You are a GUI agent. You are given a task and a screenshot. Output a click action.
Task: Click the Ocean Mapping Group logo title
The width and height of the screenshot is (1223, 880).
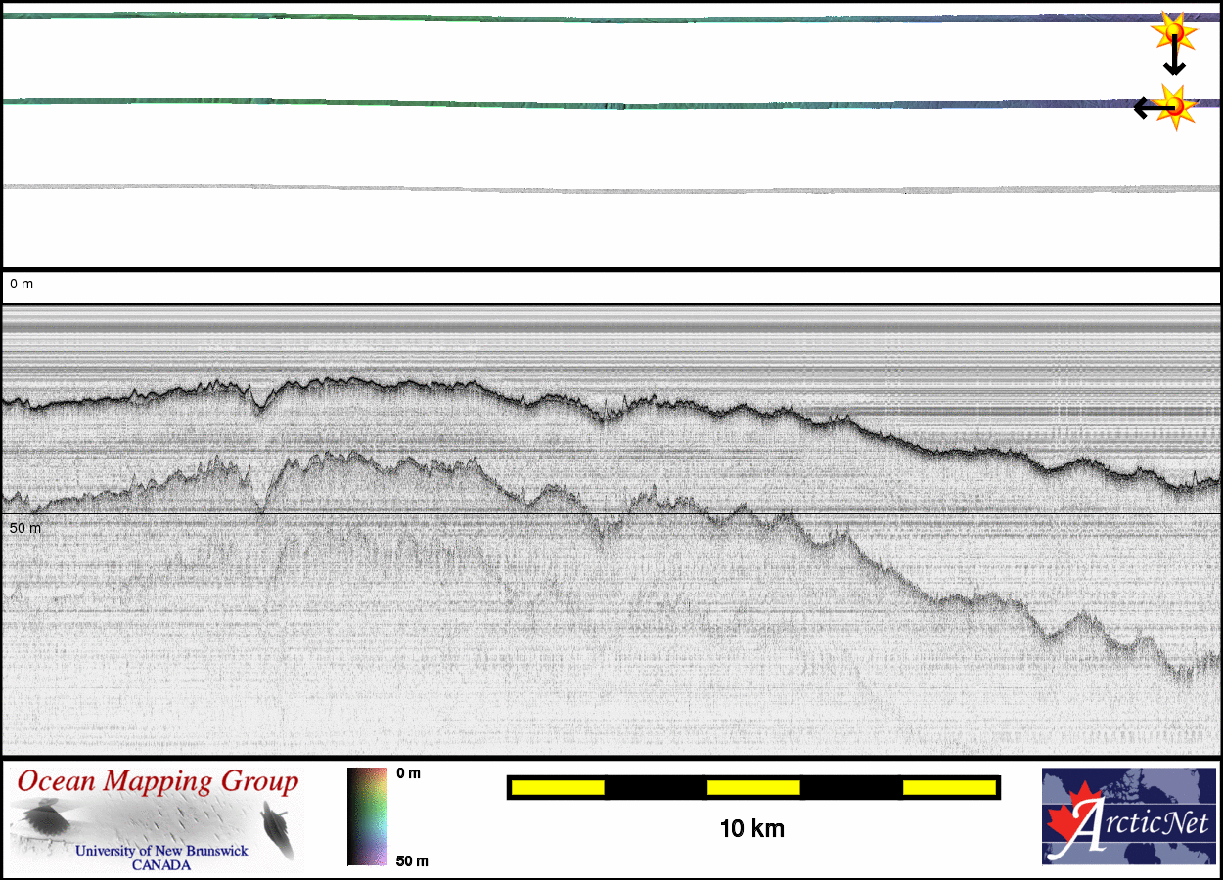[x=158, y=782]
